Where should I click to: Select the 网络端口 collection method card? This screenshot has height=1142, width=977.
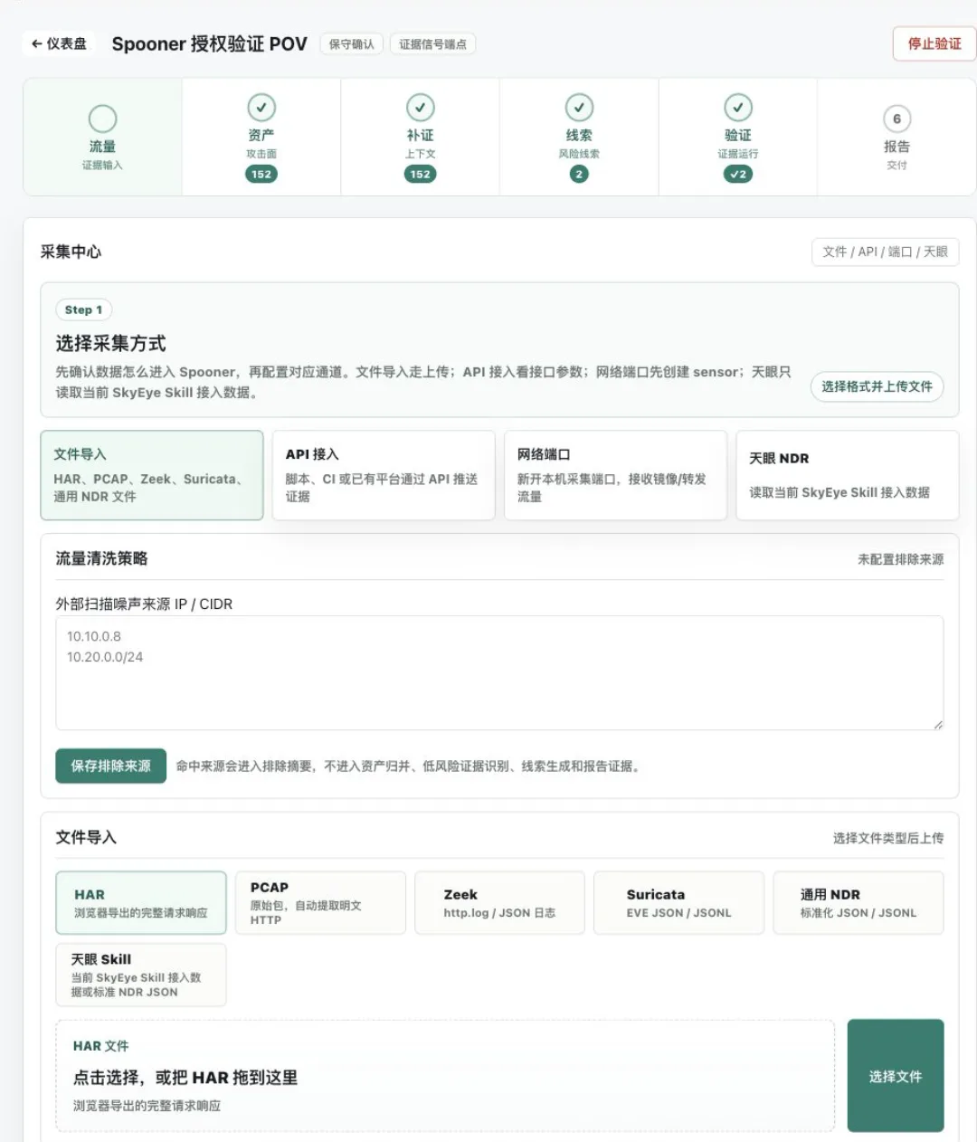[615, 475]
